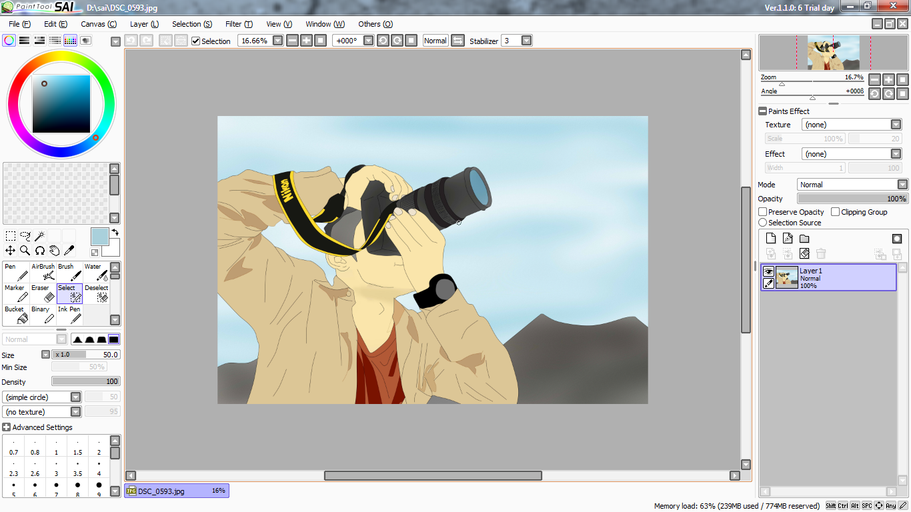Pick the Eraser tool
911x512 pixels.
(x=40, y=292)
